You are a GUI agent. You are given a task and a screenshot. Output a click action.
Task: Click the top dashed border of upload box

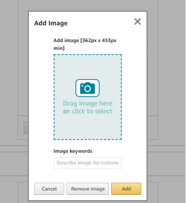[88, 55]
